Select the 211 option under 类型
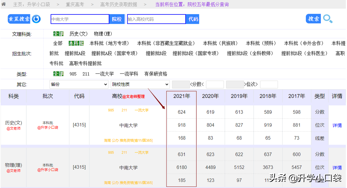Image resolution: width=347 pixels, height=188 pixels. click(x=85, y=74)
